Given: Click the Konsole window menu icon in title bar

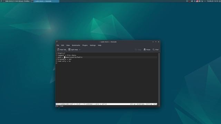Looking at the screenshot, I should tap(57, 42).
